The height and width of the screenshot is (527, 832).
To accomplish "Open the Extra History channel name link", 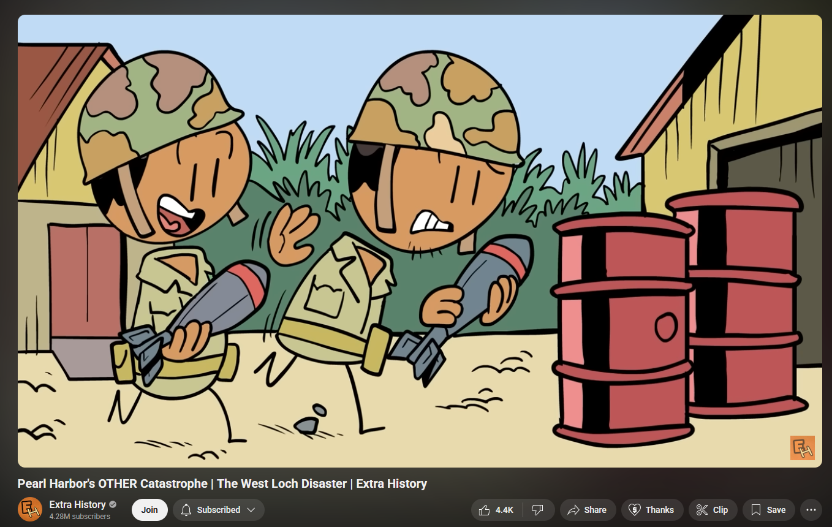I will [77, 504].
